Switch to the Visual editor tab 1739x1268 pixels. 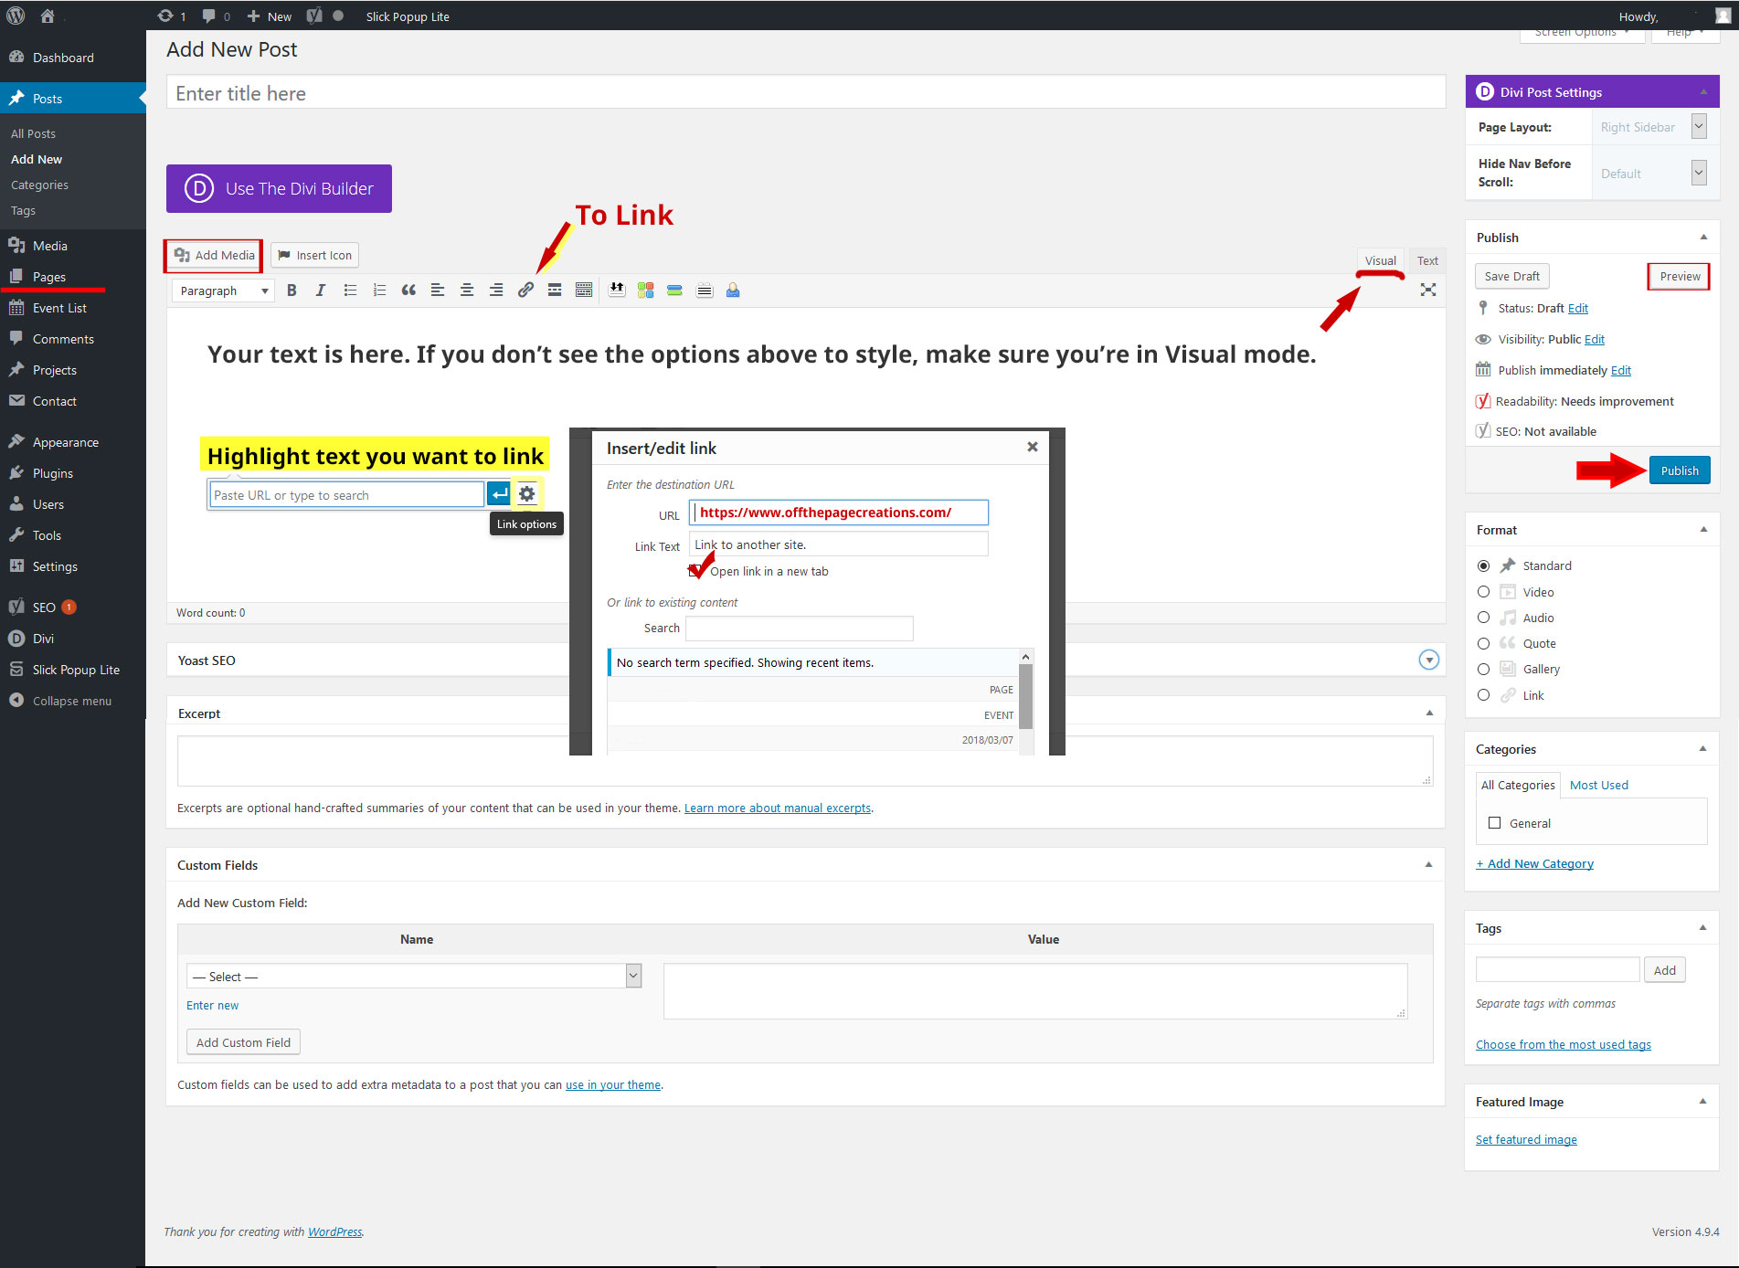(1380, 261)
